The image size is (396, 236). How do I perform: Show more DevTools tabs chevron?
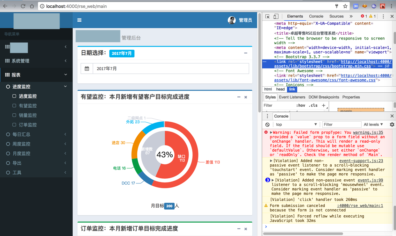(351, 16)
